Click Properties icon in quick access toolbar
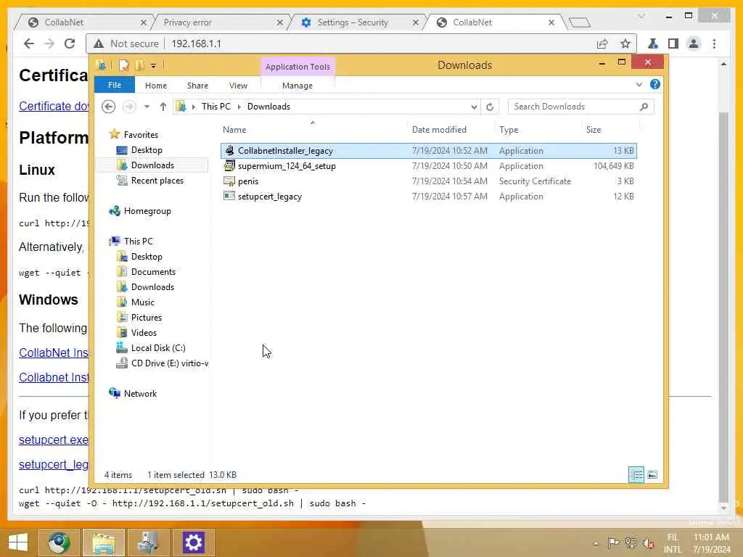The image size is (743, 557). pyautogui.click(x=123, y=65)
